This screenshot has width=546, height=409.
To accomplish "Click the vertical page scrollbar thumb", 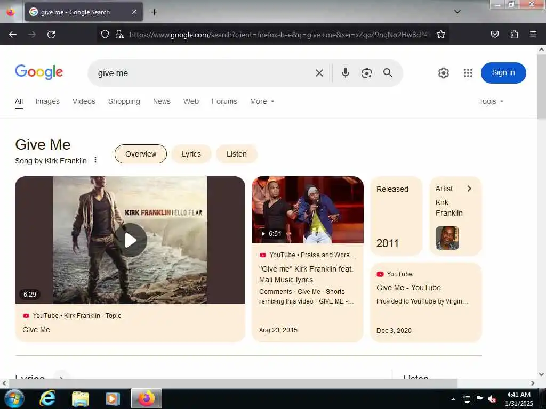I will tap(541, 86).
